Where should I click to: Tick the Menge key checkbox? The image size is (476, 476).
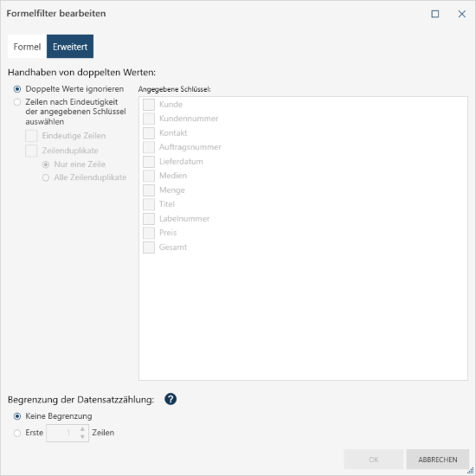click(149, 190)
